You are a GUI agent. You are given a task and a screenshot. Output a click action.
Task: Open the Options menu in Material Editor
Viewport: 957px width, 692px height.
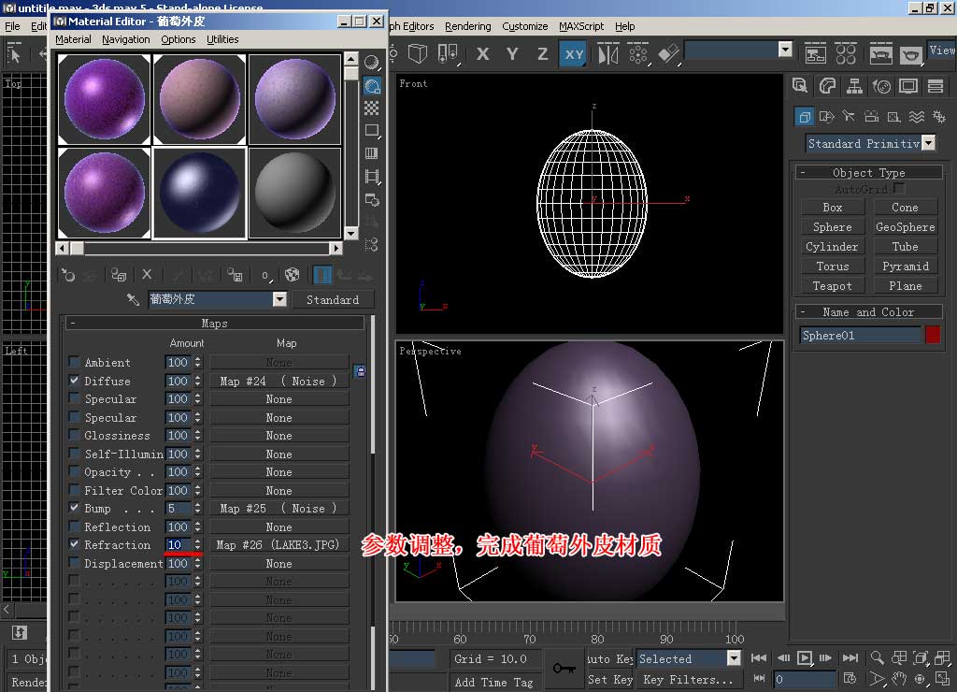click(179, 39)
